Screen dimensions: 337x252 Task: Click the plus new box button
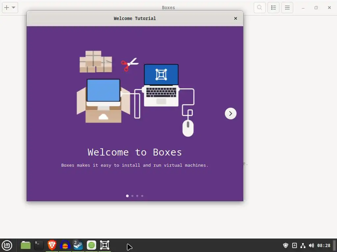pyautogui.click(x=7, y=8)
